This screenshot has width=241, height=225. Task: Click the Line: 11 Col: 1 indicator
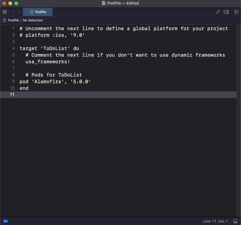click(x=215, y=221)
